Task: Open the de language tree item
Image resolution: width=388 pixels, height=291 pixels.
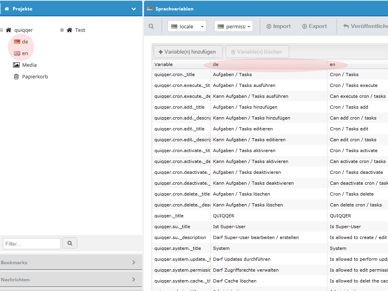Action: coord(25,42)
